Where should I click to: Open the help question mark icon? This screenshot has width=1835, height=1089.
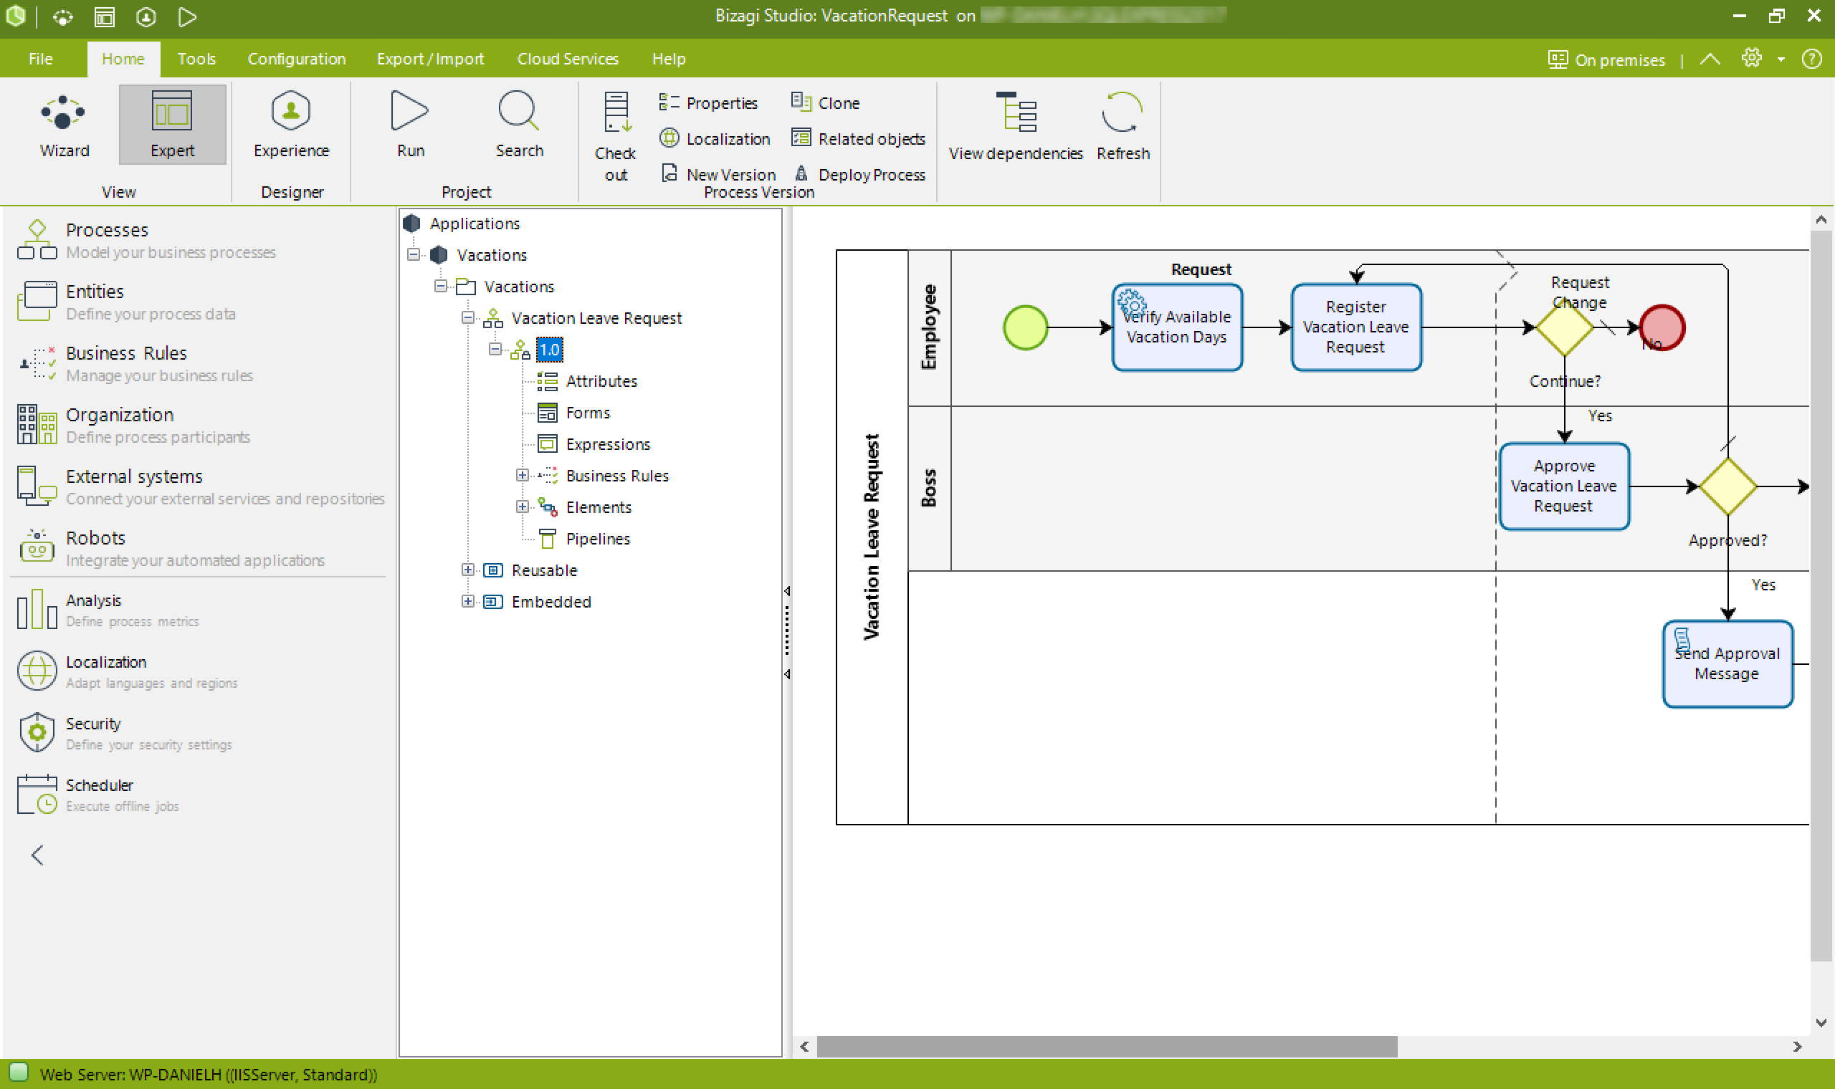(1811, 59)
